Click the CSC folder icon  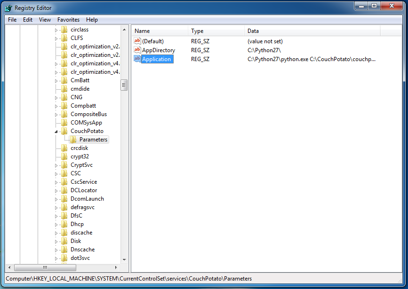[x=64, y=173]
